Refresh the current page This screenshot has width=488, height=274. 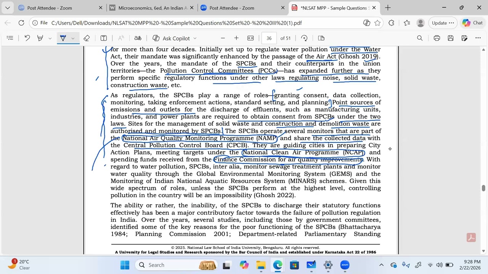tap(21, 23)
